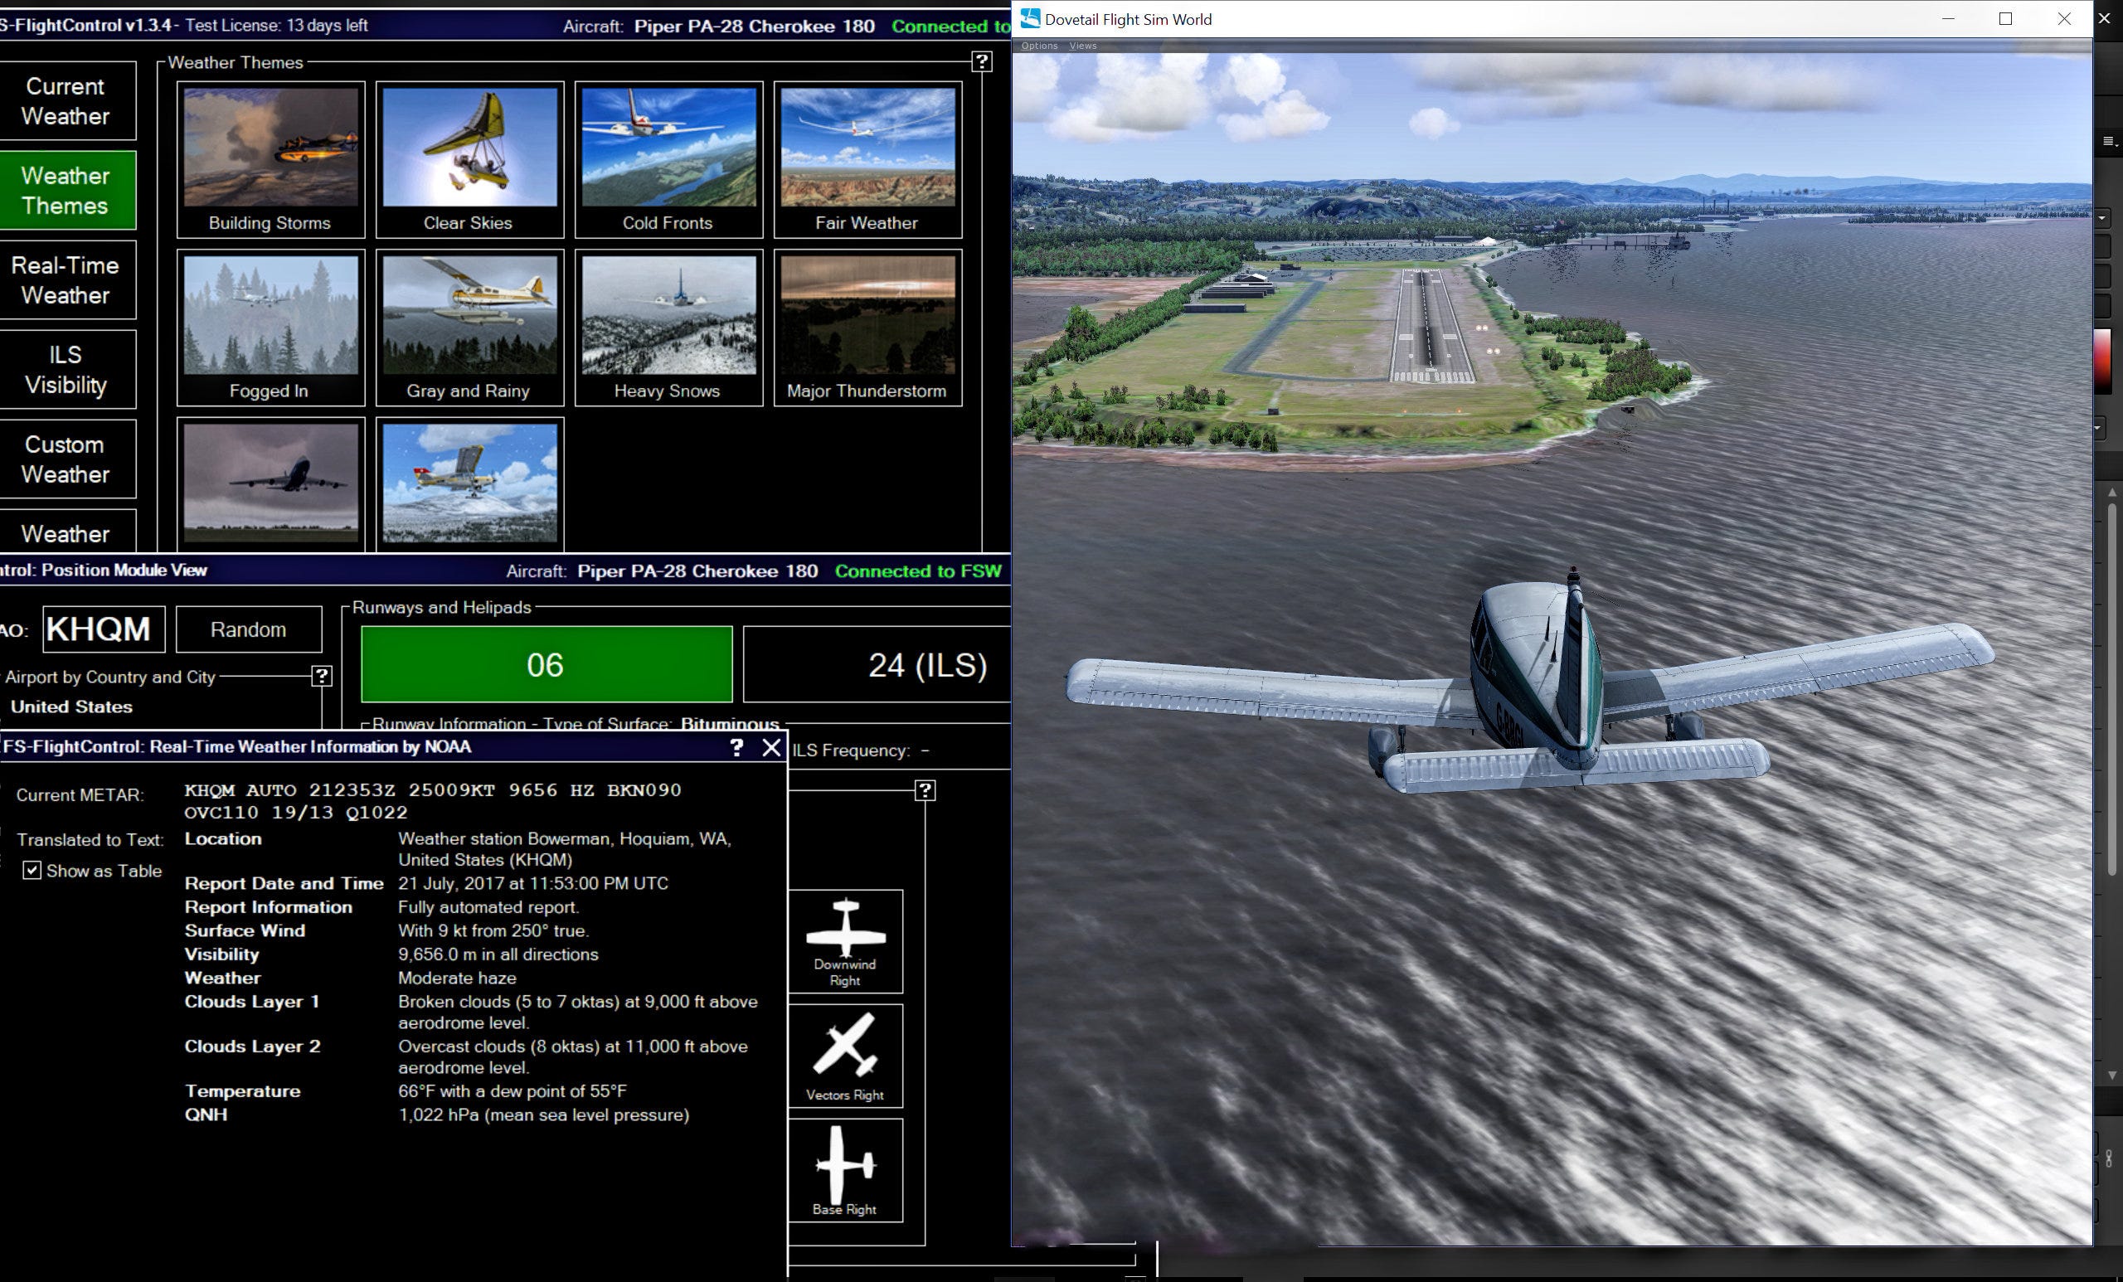Click the Visibility 9,656.0 m value
The image size is (2123, 1282).
[x=498, y=954]
